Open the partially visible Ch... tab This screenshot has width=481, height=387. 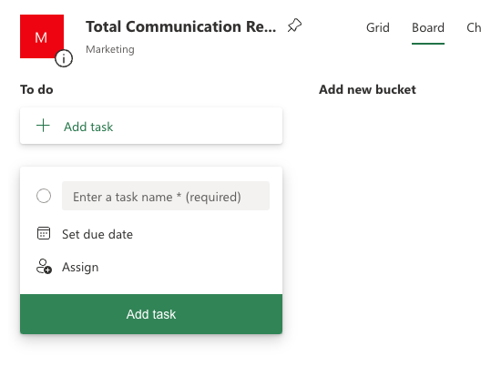pos(474,27)
